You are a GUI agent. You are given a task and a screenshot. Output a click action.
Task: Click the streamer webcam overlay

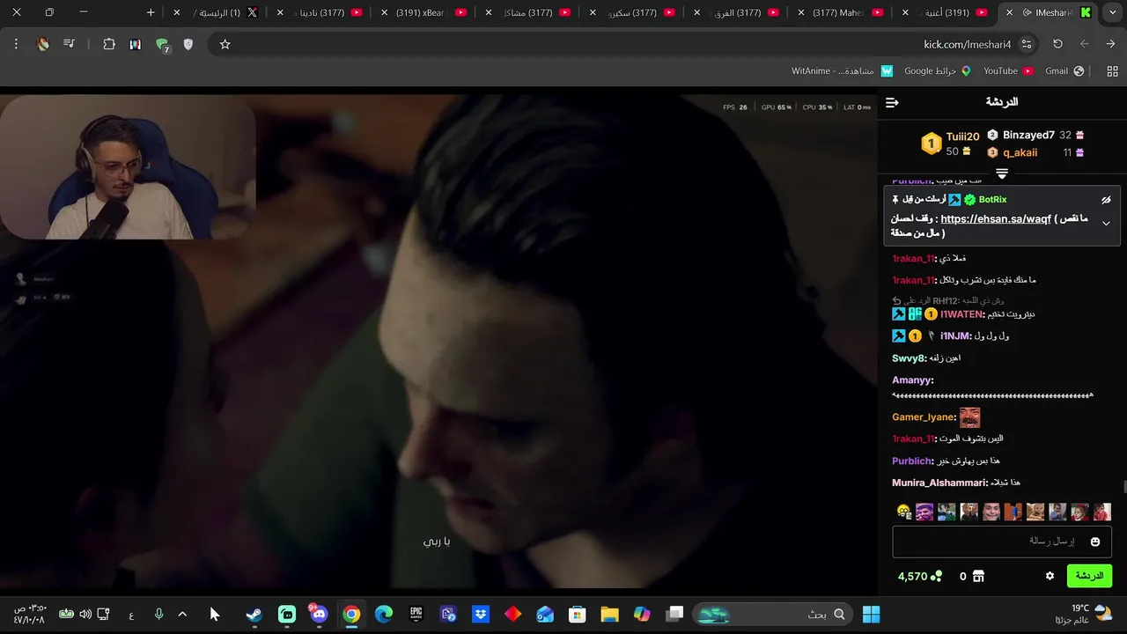(129, 167)
